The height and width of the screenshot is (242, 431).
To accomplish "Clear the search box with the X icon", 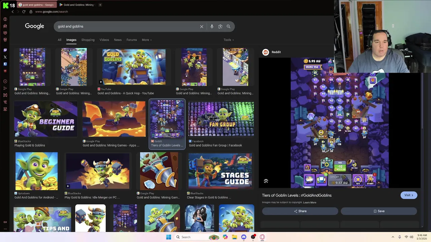I will (202, 27).
